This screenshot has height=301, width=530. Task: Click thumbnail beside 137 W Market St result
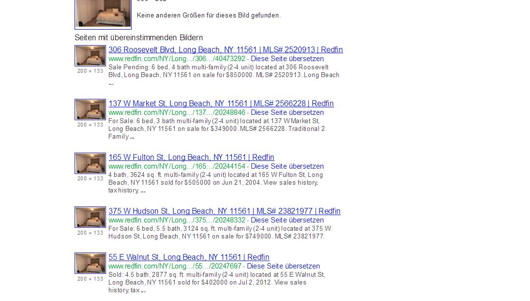90,110
